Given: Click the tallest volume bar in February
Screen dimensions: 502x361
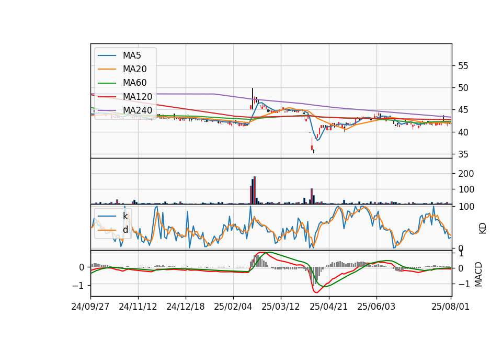Looking at the screenshot, I should pyautogui.click(x=255, y=190).
